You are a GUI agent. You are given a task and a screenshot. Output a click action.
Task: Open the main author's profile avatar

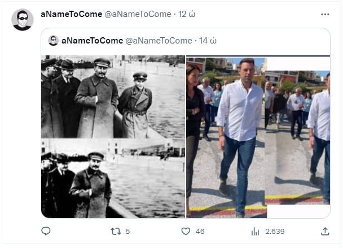pyautogui.click(x=23, y=20)
